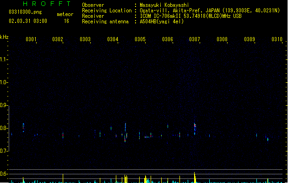Click the 0304 time marker
Viewport: 288px width, 183px height.
113,39
